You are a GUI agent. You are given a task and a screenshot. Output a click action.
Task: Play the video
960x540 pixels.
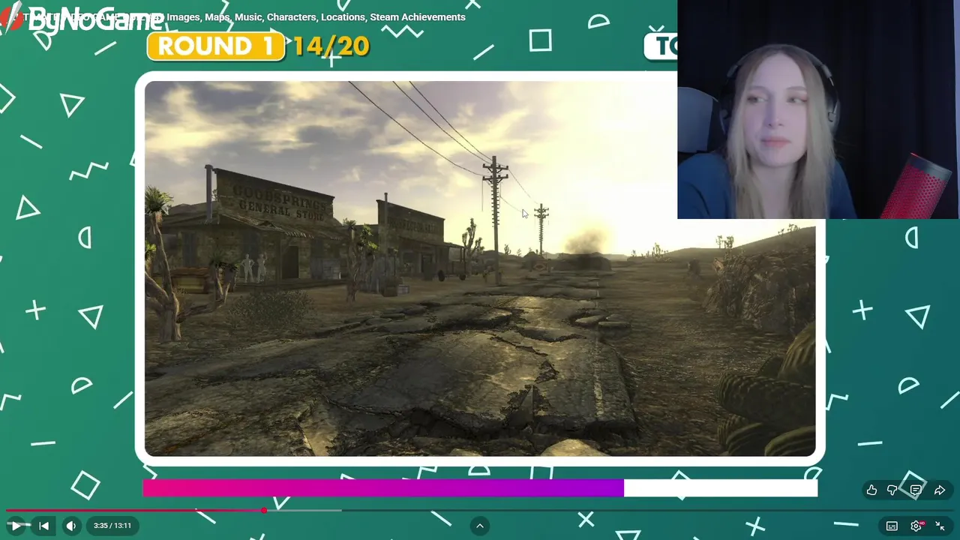click(x=16, y=526)
